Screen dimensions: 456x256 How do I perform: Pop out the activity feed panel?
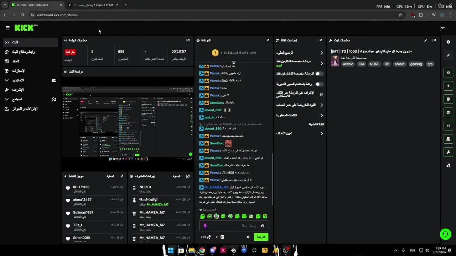point(121,176)
